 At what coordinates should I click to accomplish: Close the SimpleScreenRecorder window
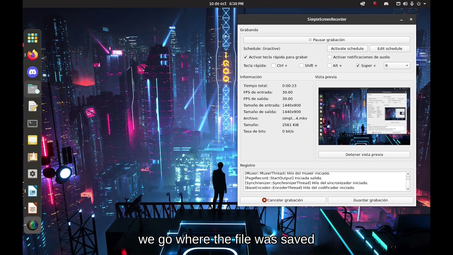click(411, 19)
